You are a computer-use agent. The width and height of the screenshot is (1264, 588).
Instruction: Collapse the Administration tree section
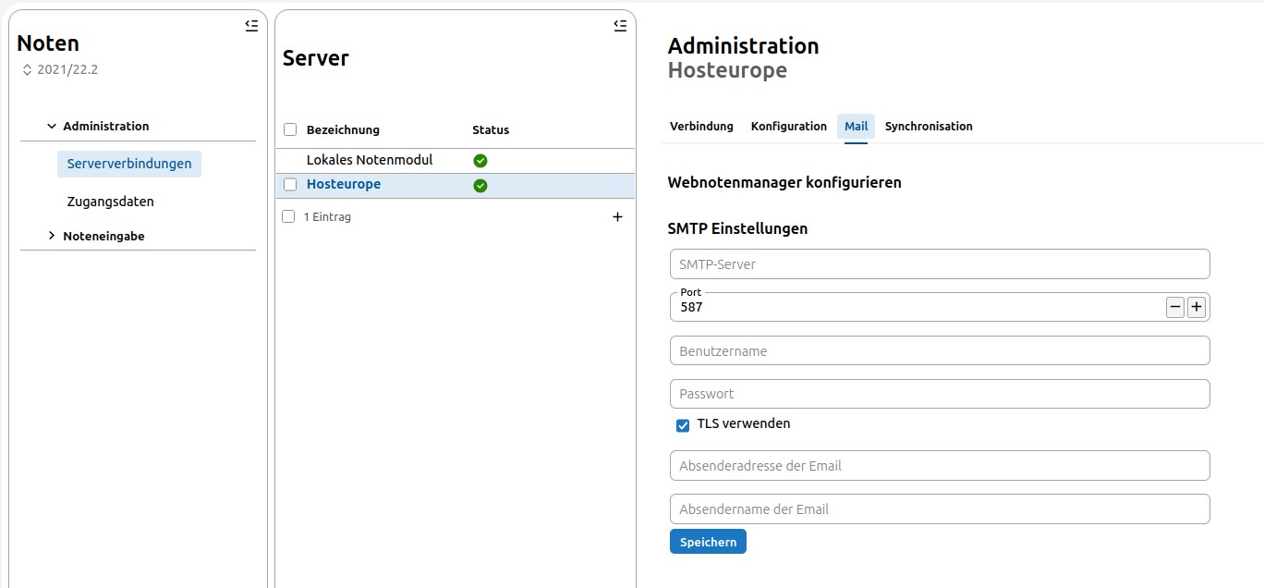[x=53, y=126]
